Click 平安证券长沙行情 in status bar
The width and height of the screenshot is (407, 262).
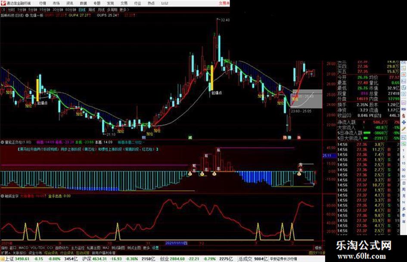tap(283, 259)
